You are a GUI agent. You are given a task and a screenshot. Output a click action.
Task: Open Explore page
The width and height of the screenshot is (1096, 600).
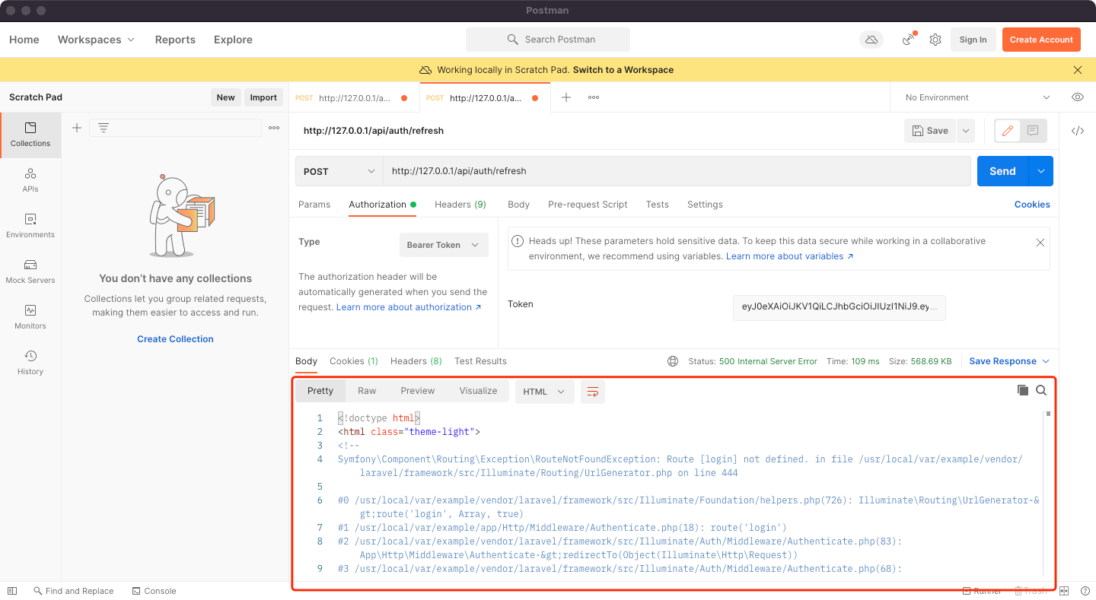pyautogui.click(x=233, y=40)
